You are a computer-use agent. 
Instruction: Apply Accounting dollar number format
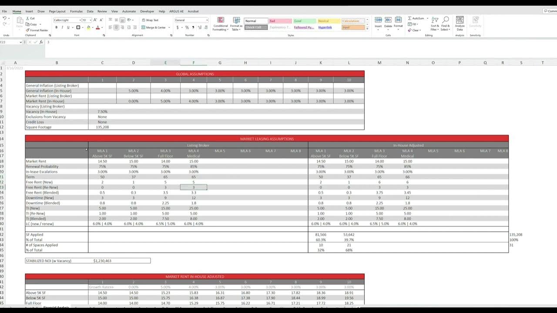point(178,27)
